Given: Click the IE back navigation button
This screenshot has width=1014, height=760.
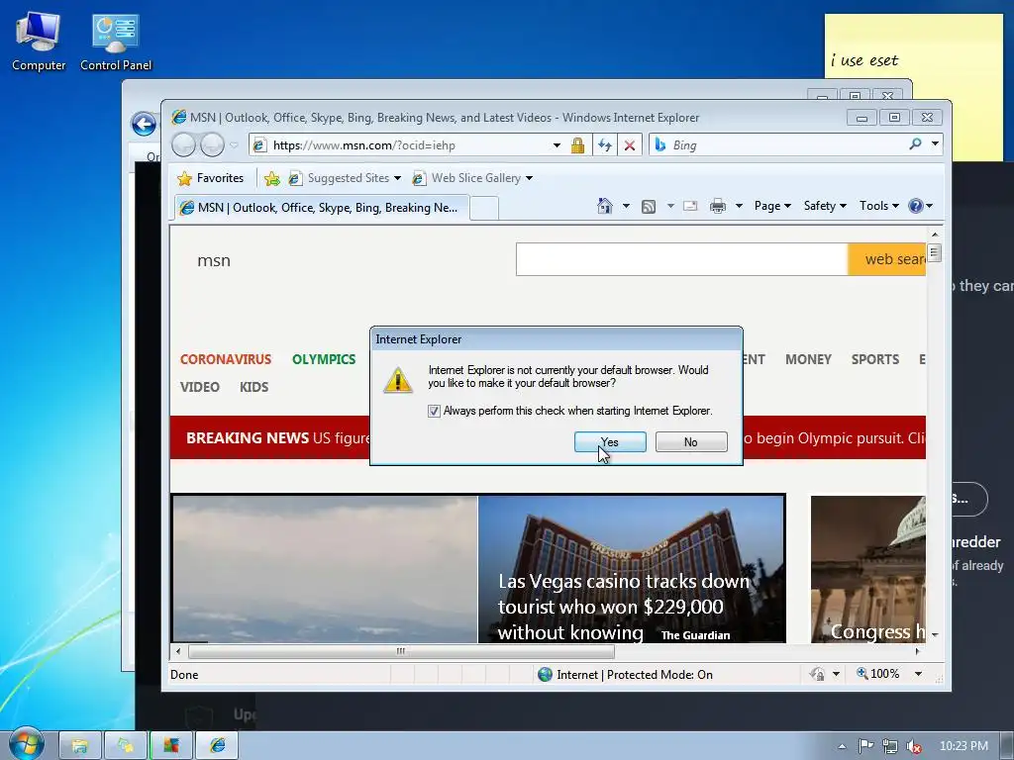Looking at the screenshot, I should click(183, 144).
